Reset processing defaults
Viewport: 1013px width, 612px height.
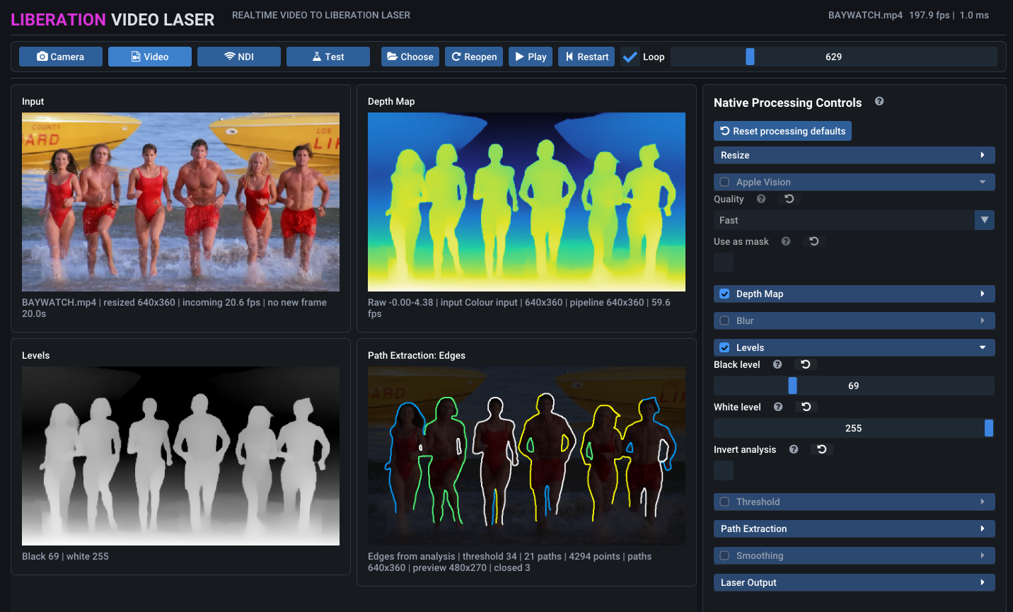[782, 131]
